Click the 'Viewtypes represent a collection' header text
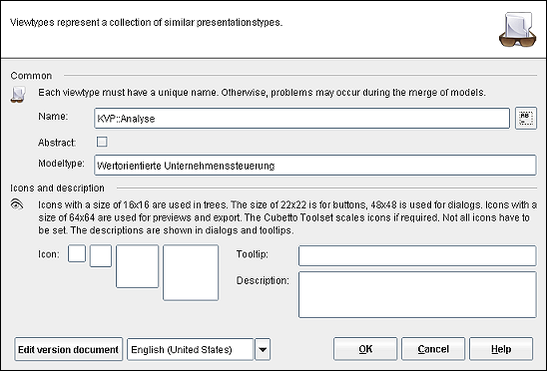Viewport: 547px width, 371px height. pos(146,22)
